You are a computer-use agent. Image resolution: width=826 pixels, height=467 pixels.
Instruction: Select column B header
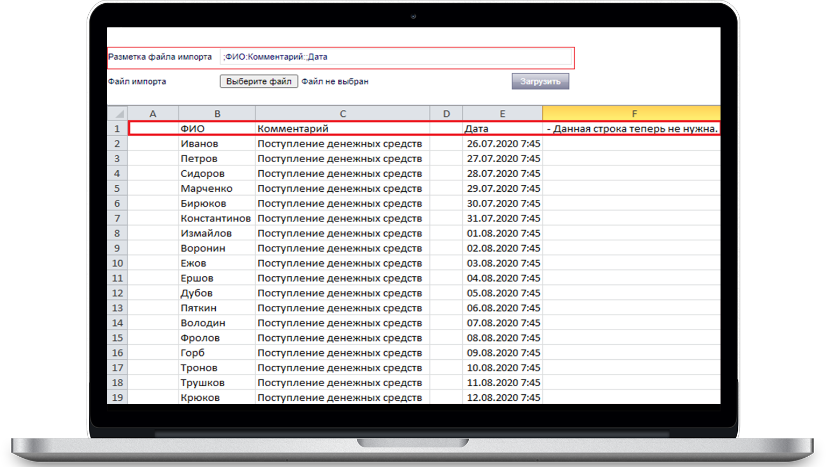[x=217, y=114]
